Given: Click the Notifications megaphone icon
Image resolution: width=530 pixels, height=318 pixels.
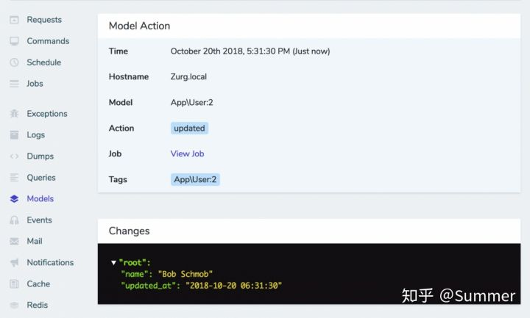Looking at the screenshot, I should tap(14, 262).
